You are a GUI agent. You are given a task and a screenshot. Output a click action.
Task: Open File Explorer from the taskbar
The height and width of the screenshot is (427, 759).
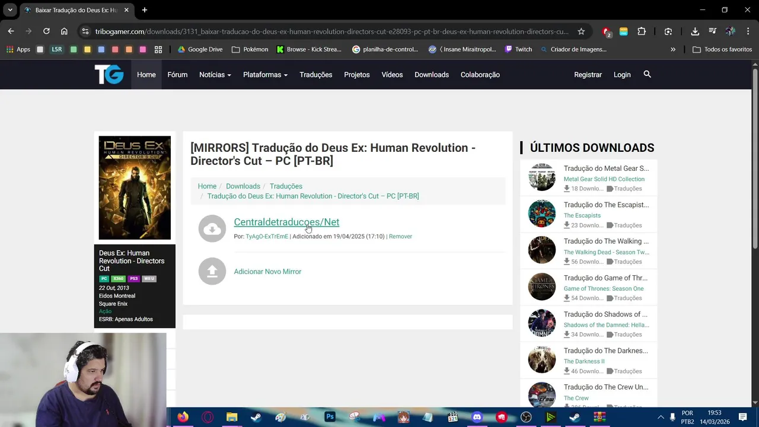click(232, 417)
